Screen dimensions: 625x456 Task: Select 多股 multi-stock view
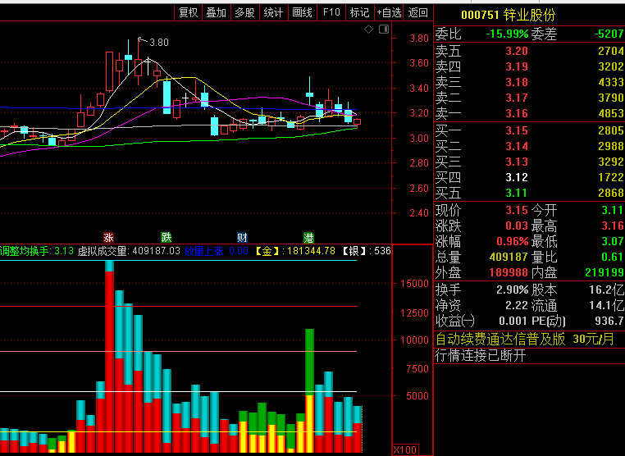pos(244,12)
